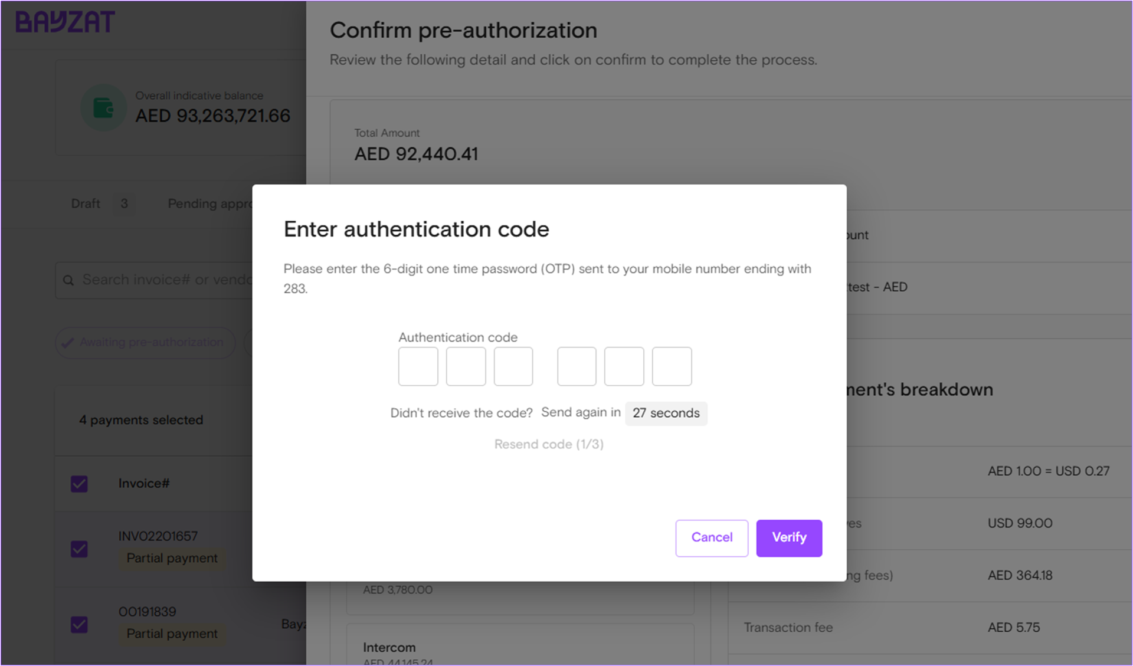Image resolution: width=1133 pixels, height=666 pixels.
Task: Click the green wallet balance icon
Action: tap(103, 108)
